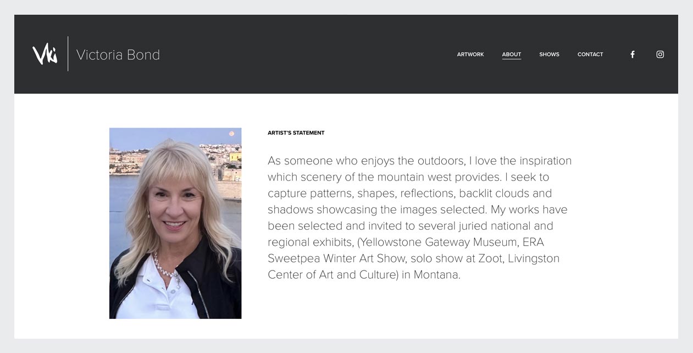693x353 pixels.
Task: Go to the Artwork page
Action: (x=470, y=54)
